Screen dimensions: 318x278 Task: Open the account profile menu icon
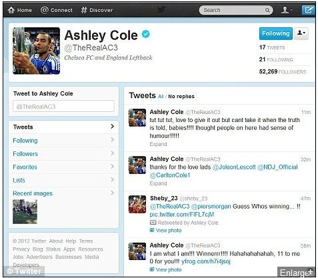pos(287,10)
